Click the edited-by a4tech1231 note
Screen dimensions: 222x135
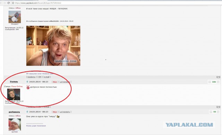[x=50, y=21]
